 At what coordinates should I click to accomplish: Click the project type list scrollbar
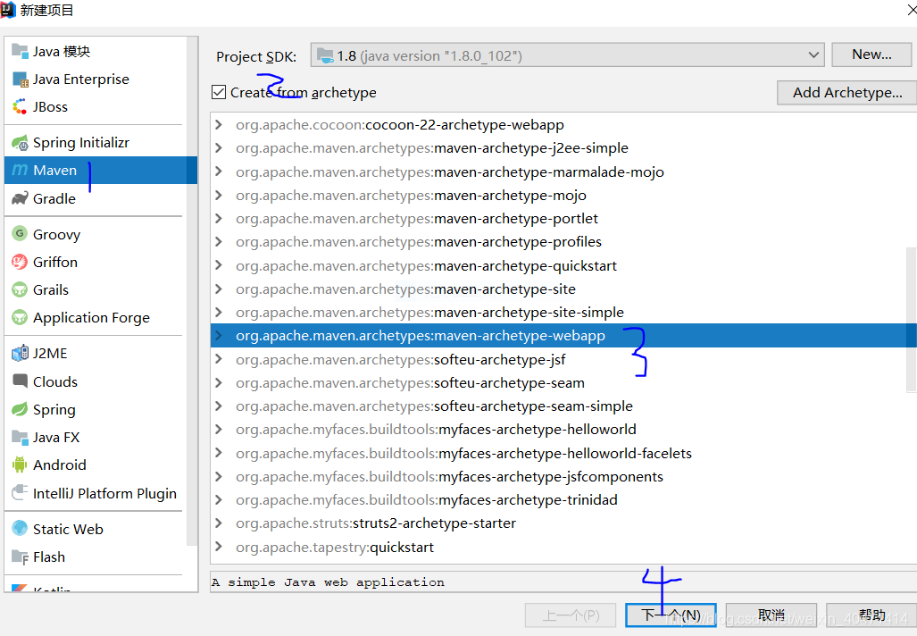pyautogui.click(x=192, y=291)
